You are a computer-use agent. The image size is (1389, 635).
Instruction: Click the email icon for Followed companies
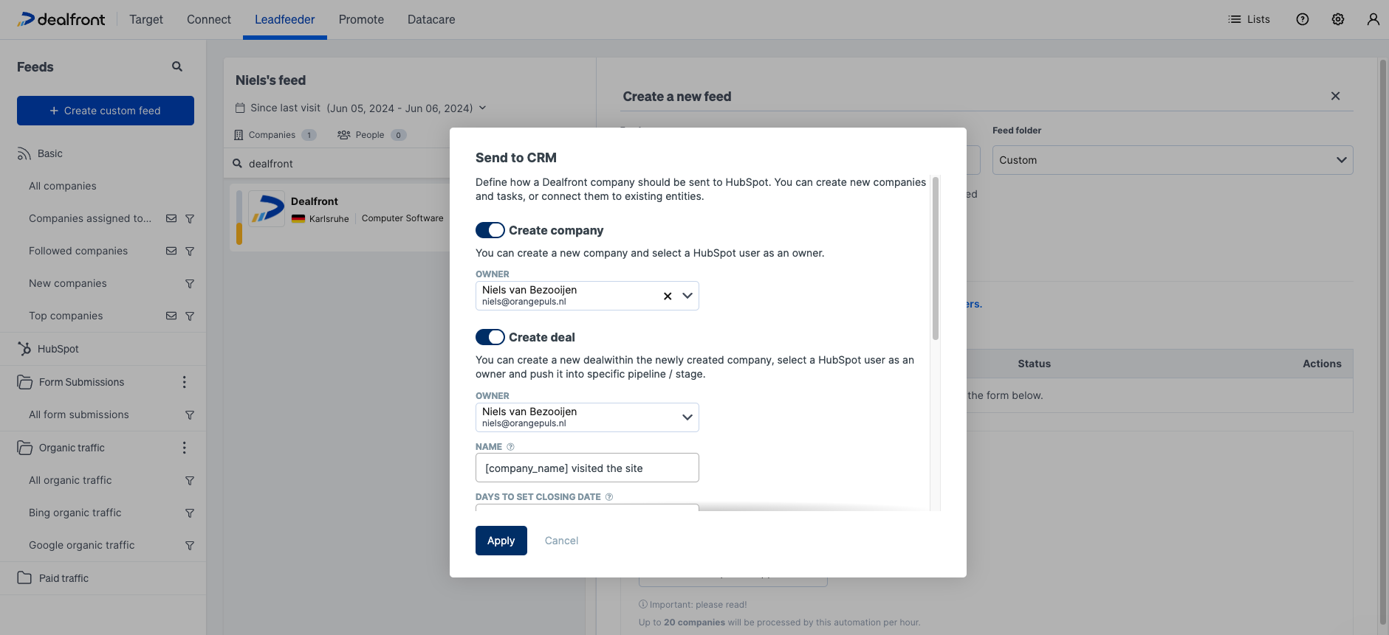(171, 251)
